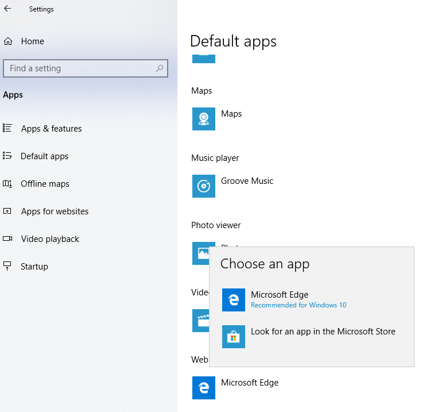Click the Default apps page heading
430x412 pixels.
(233, 41)
